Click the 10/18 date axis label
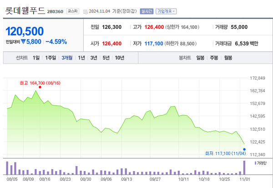273x188 pixels. coord(204,179)
